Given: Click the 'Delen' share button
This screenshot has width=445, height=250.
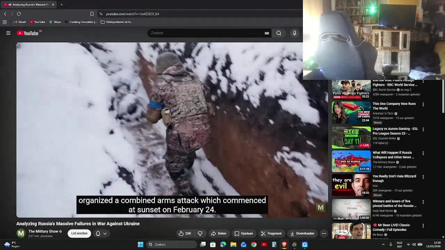Looking at the screenshot, I should pyautogui.click(x=219, y=233).
